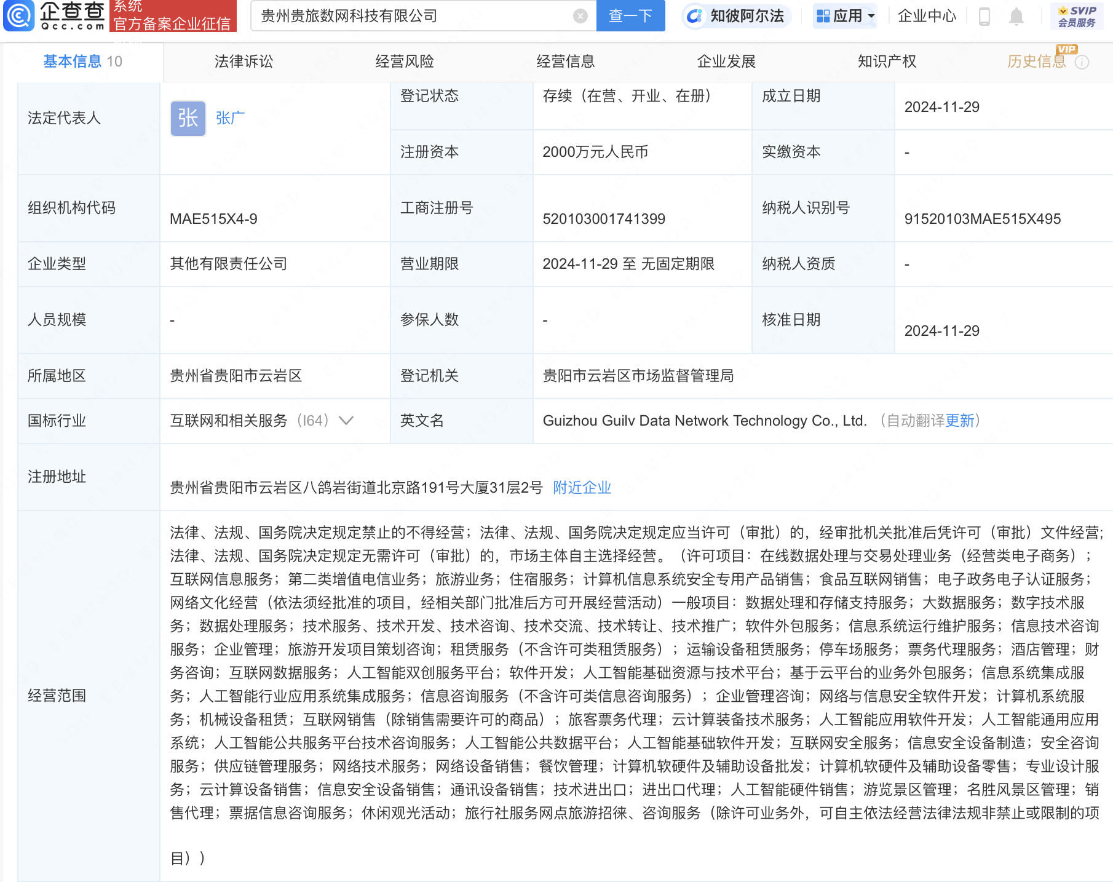
Task: Open legal representative 张广 link
Action: 230,118
